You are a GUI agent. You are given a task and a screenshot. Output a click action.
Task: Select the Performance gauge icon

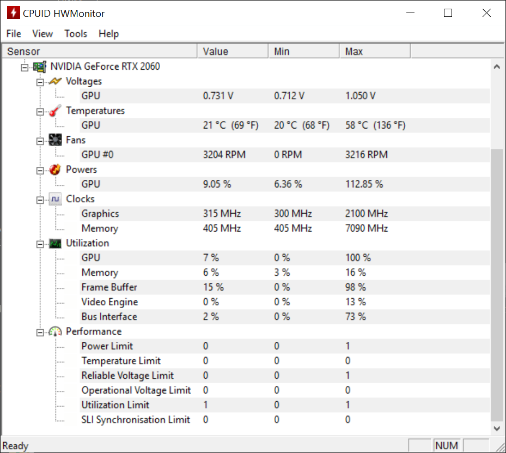pos(54,331)
